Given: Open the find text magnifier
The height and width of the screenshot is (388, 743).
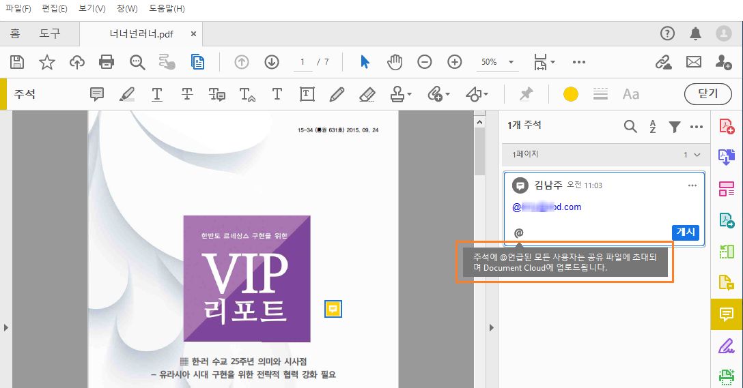Looking at the screenshot, I should (137, 62).
